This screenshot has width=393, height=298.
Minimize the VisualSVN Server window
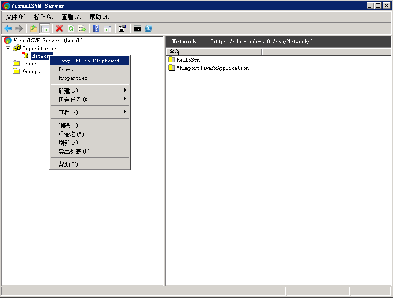370,6
